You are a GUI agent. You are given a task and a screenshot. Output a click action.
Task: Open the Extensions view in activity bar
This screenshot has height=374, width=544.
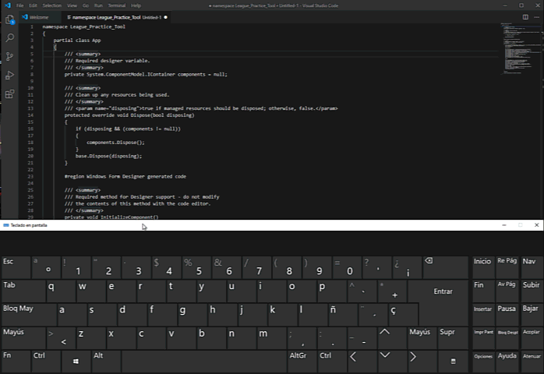(x=10, y=94)
